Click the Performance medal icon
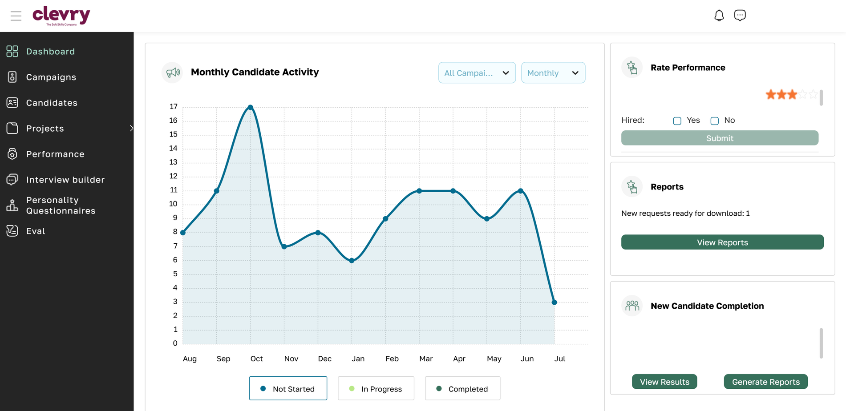The width and height of the screenshot is (846, 411). [12, 154]
